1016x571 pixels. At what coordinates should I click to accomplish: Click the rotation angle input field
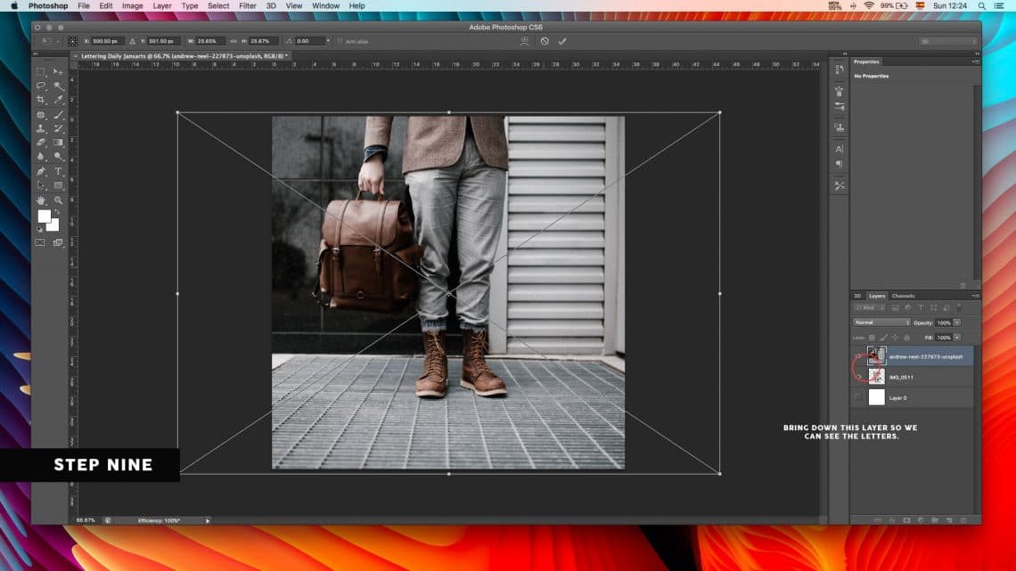click(x=309, y=42)
